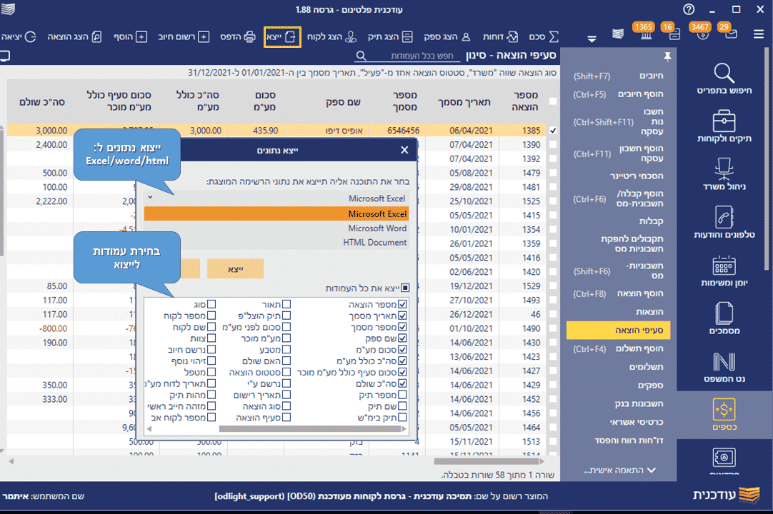Click the icon with the 16 badge
This screenshot has width=773, height=514.
coord(674,34)
